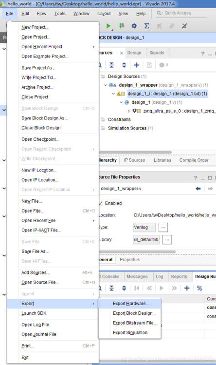Collapse all in Design Runs toolbar

click(111, 288)
